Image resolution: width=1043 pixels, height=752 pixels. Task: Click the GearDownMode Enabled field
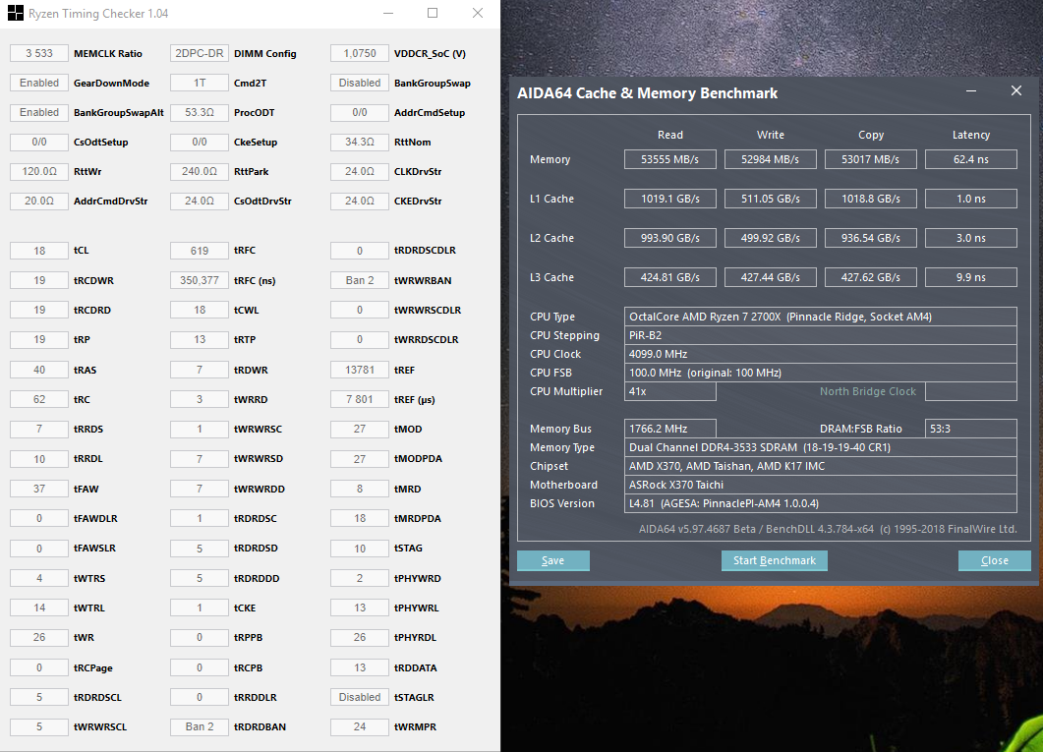39,83
